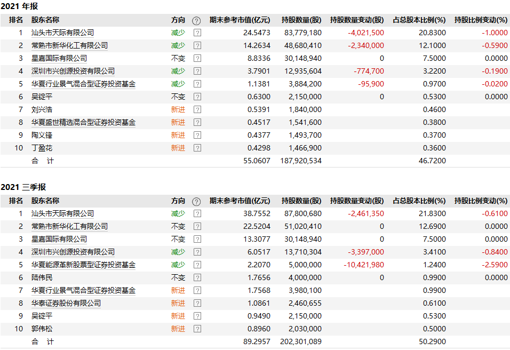Open 常熟市新华化工有限公司 link in 2021 三季报
The width and height of the screenshot is (510, 350).
pyautogui.click(x=69, y=226)
